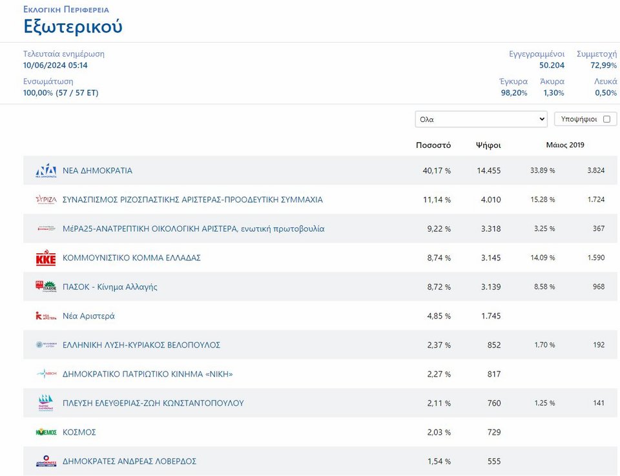Click the 2,37 % percentage
Screen dimensions: 620x476
(439, 345)
